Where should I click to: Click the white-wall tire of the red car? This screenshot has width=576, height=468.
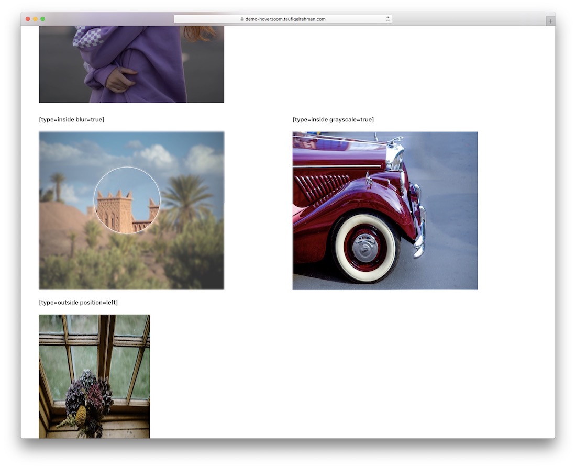click(365, 247)
